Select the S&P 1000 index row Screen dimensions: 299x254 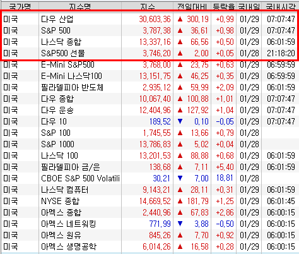tap(149, 144)
